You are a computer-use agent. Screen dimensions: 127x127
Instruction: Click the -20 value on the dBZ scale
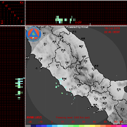(30, 122)
